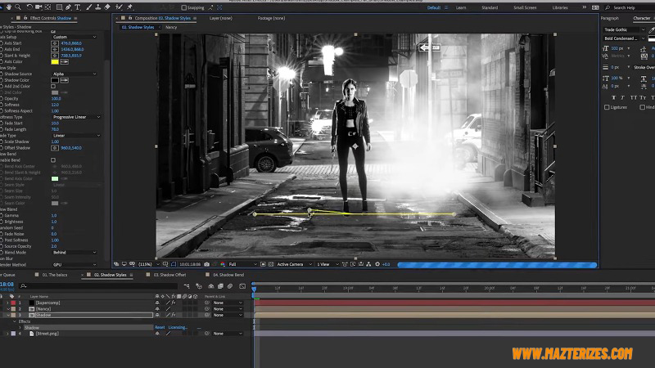This screenshot has width=655, height=368.
Task: Click the Nancy breadcrumb in composition viewer
Action: point(171,27)
